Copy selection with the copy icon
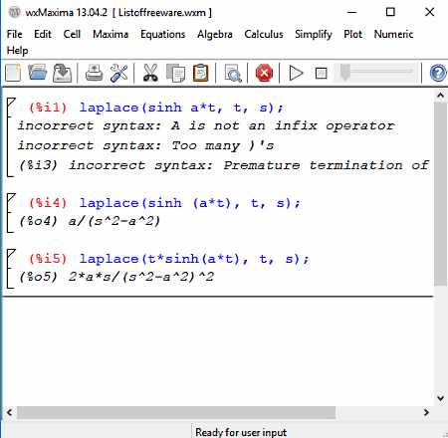 [175, 73]
